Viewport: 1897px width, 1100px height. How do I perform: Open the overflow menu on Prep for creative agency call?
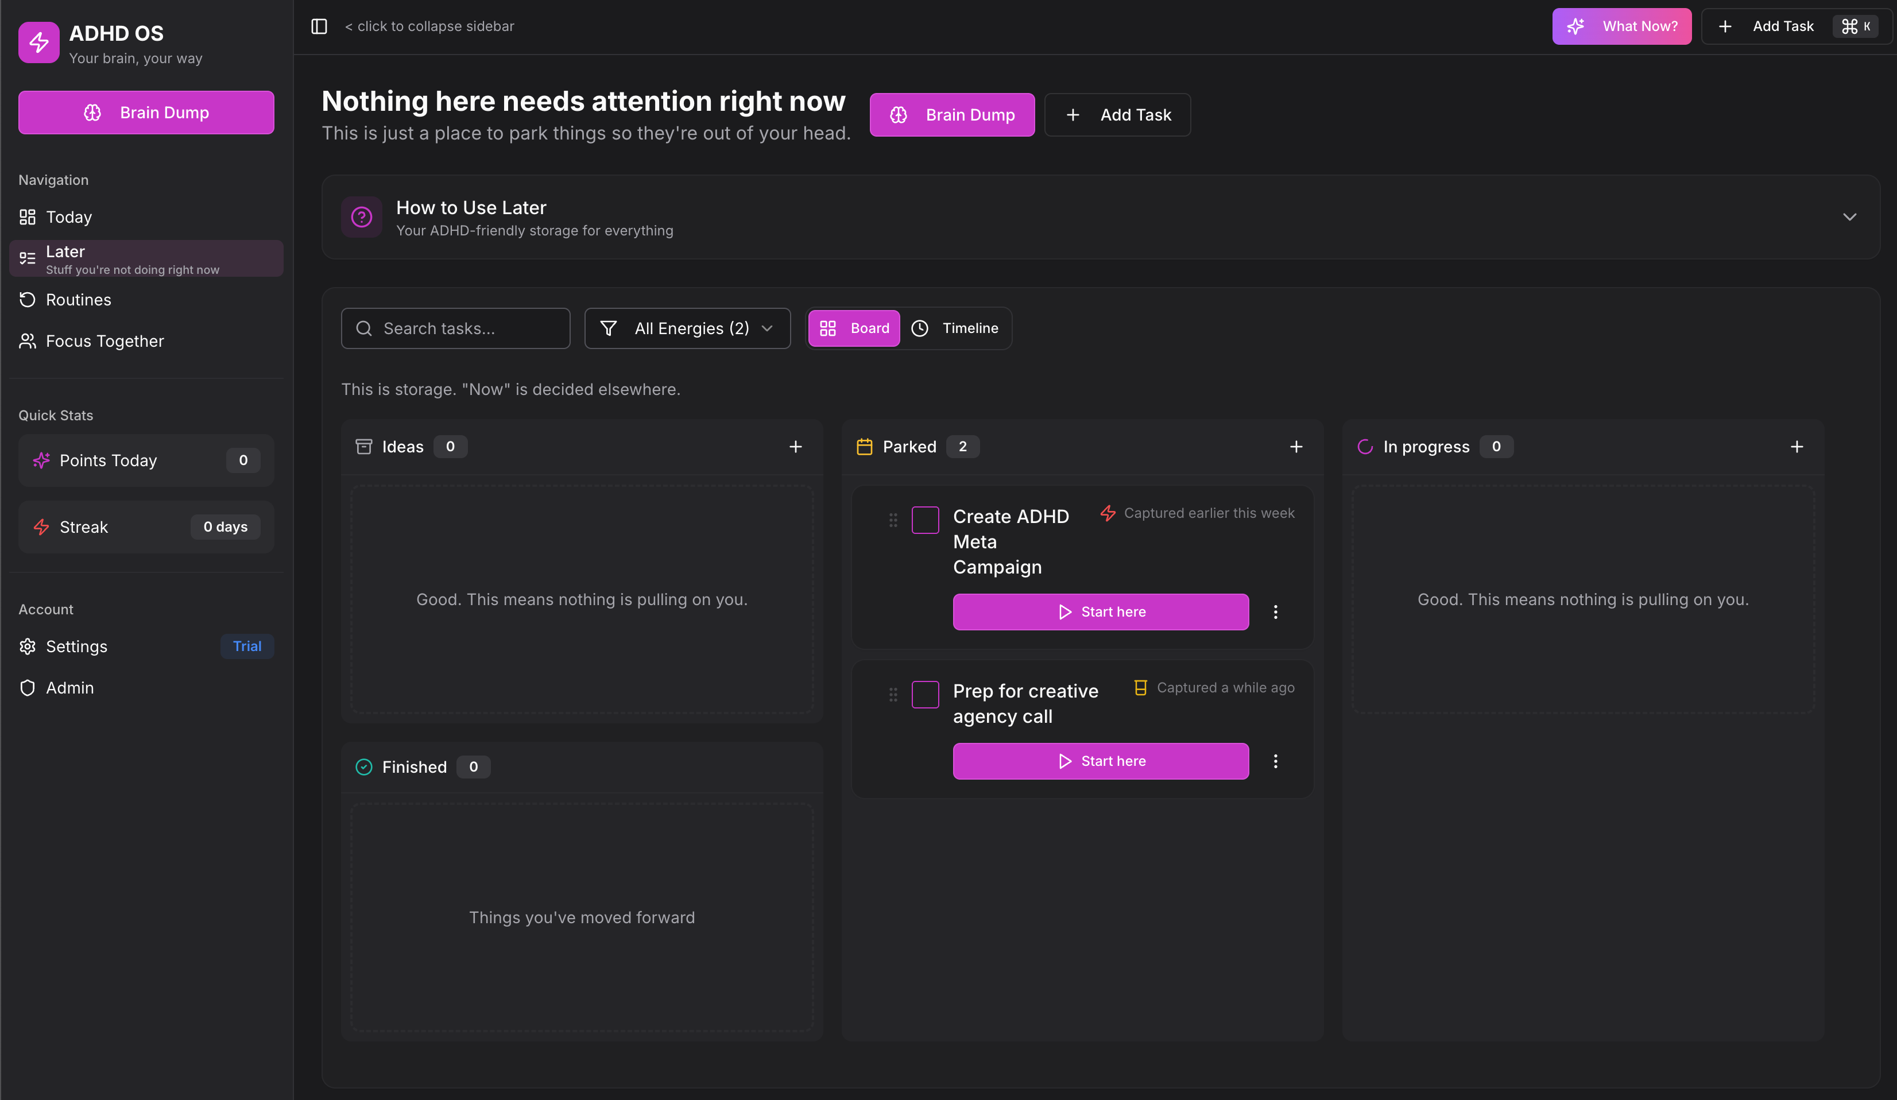(x=1276, y=761)
